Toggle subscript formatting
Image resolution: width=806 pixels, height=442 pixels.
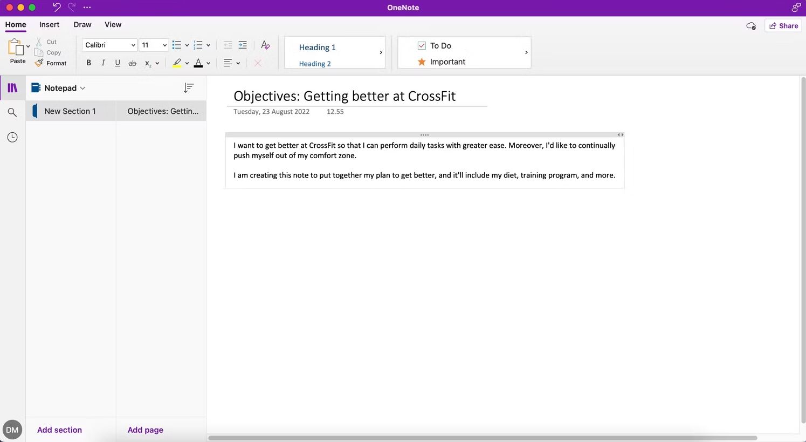(147, 63)
